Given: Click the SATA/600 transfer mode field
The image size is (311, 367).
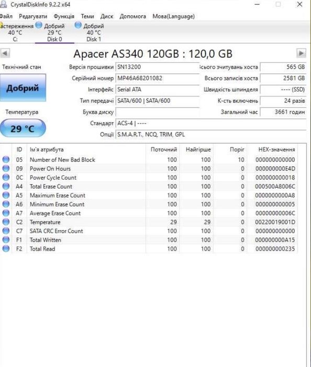Looking at the screenshot, I should (157, 101).
